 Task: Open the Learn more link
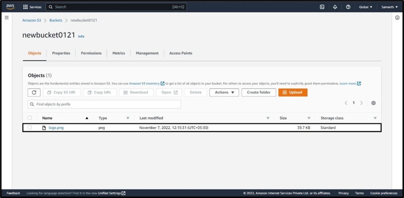point(348,84)
